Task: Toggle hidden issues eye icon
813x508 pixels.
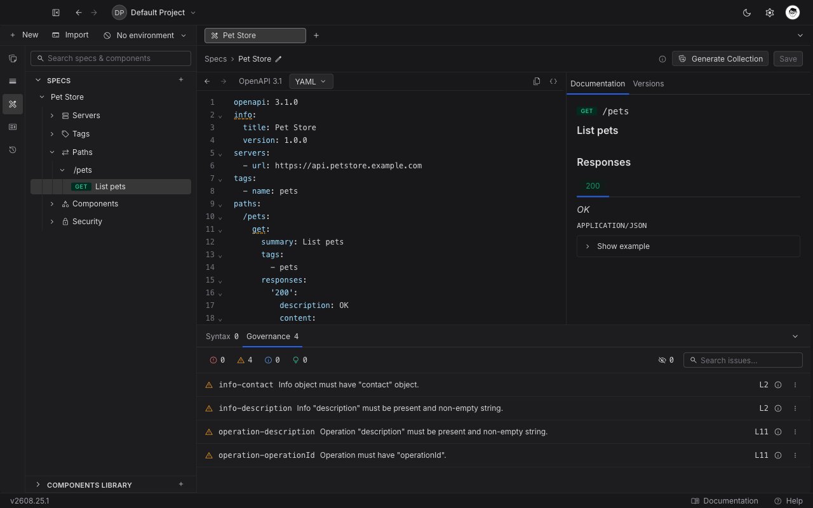Action: coord(666,360)
